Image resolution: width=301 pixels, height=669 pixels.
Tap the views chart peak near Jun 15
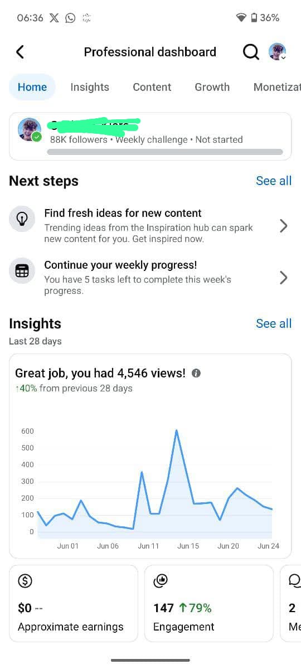click(x=176, y=430)
